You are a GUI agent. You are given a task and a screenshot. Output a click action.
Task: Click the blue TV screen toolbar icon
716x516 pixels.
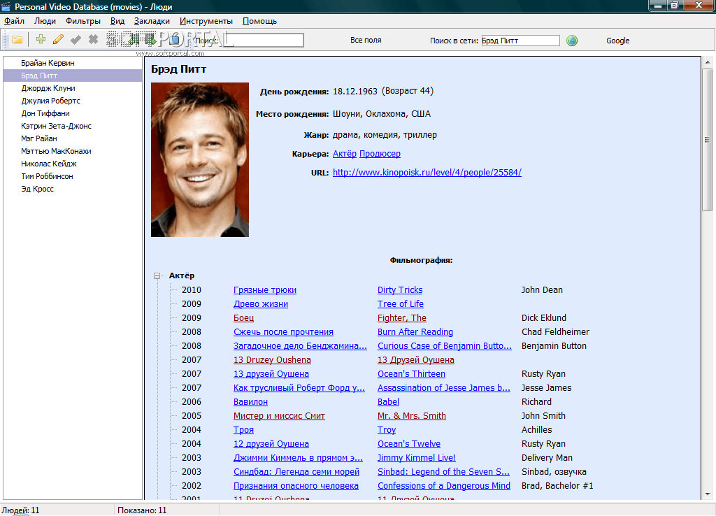pos(174,40)
